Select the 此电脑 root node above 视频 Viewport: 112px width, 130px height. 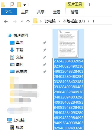click(19, 120)
